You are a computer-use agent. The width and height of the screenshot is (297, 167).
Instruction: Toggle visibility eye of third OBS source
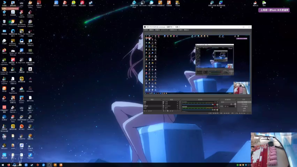(x=177, y=106)
